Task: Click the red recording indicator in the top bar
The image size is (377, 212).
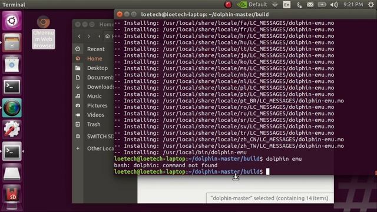Action: pyautogui.click(x=228, y=4)
